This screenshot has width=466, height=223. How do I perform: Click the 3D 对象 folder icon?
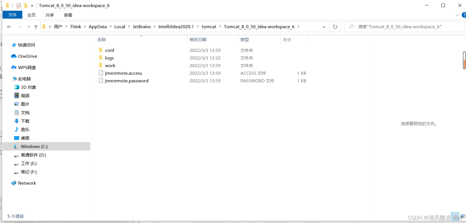[17, 87]
